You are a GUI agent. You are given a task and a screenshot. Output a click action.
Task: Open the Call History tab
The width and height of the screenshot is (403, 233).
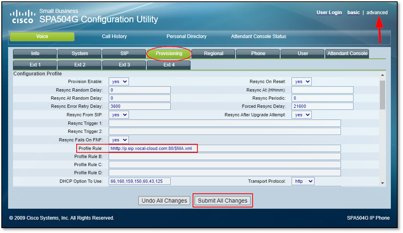pos(114,36)
